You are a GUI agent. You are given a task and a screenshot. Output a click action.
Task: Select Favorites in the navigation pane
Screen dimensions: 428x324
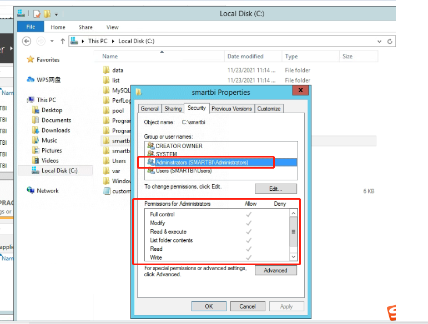point(43,59)
